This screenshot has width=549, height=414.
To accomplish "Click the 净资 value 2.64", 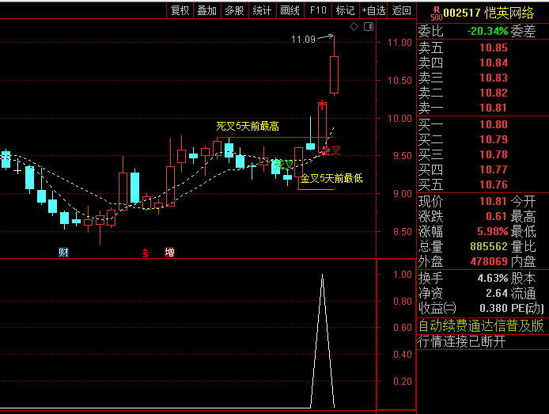I will click(497, 293).
